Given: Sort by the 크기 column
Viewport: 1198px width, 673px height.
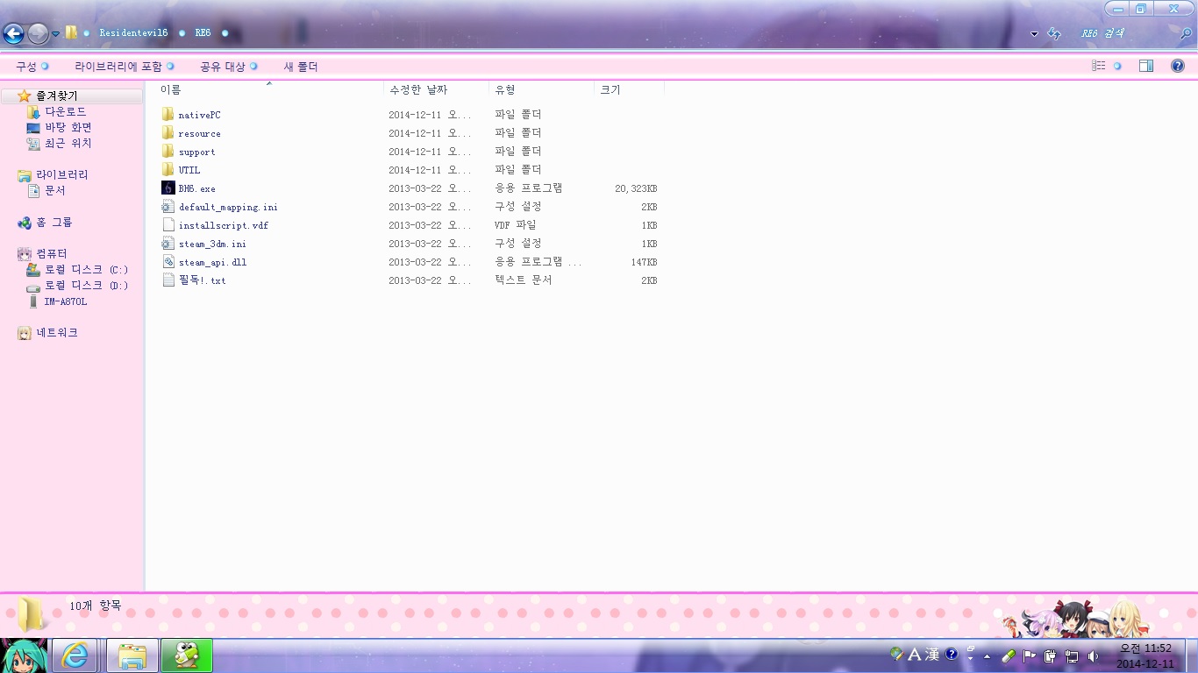Looking at the screenshot, I should [629, 89].
